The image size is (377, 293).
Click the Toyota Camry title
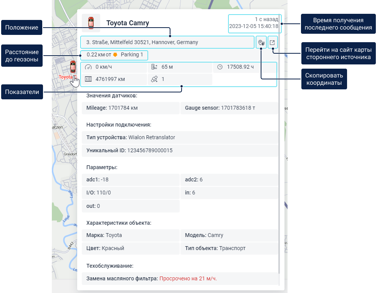pyautogui.click(x=128, y=23)
